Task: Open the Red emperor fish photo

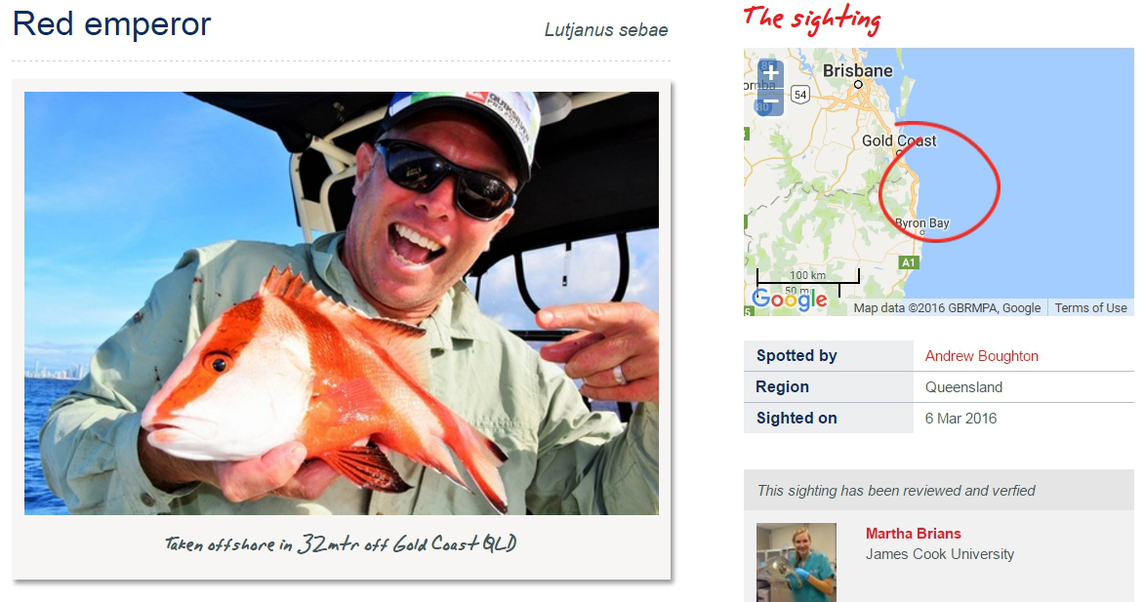Action: click(342, 302)
